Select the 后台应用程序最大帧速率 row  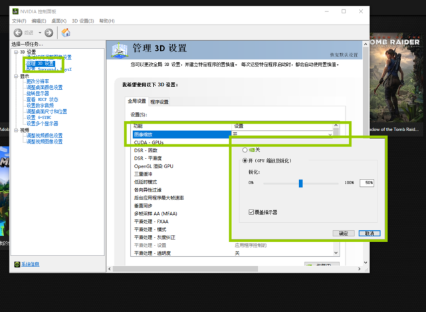pos(182,198)
